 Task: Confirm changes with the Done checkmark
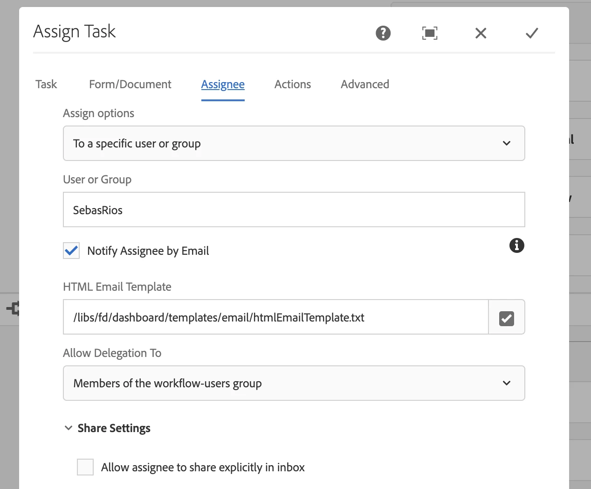point(532,33)
